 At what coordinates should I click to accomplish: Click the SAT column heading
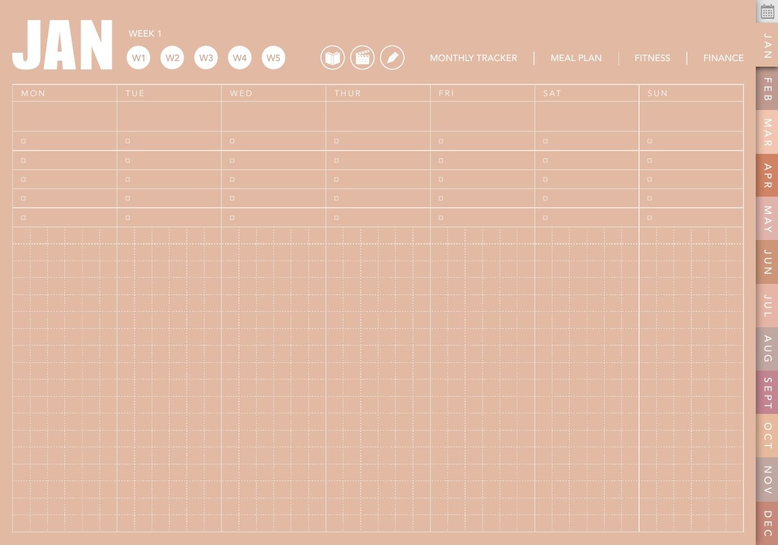552,93
